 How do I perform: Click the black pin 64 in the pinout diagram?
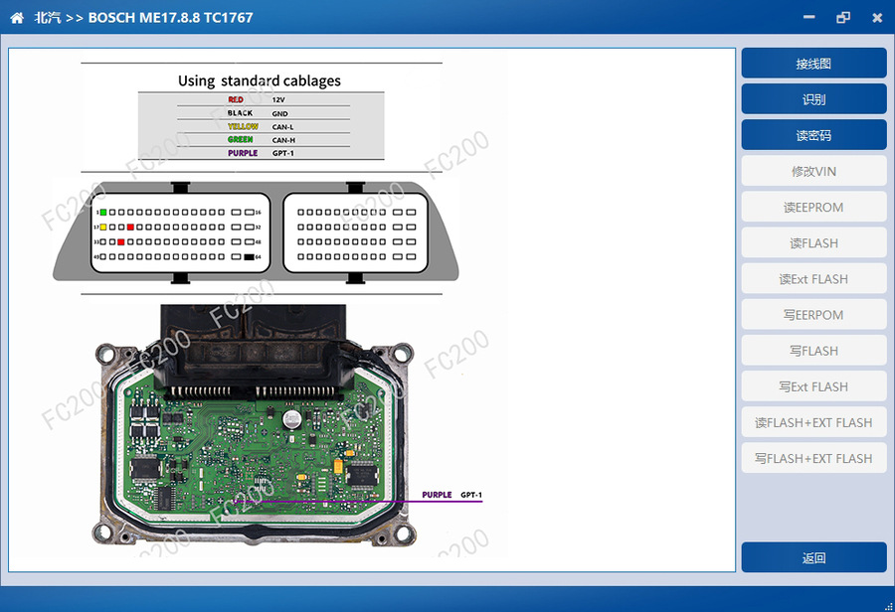tap(249, 256)
